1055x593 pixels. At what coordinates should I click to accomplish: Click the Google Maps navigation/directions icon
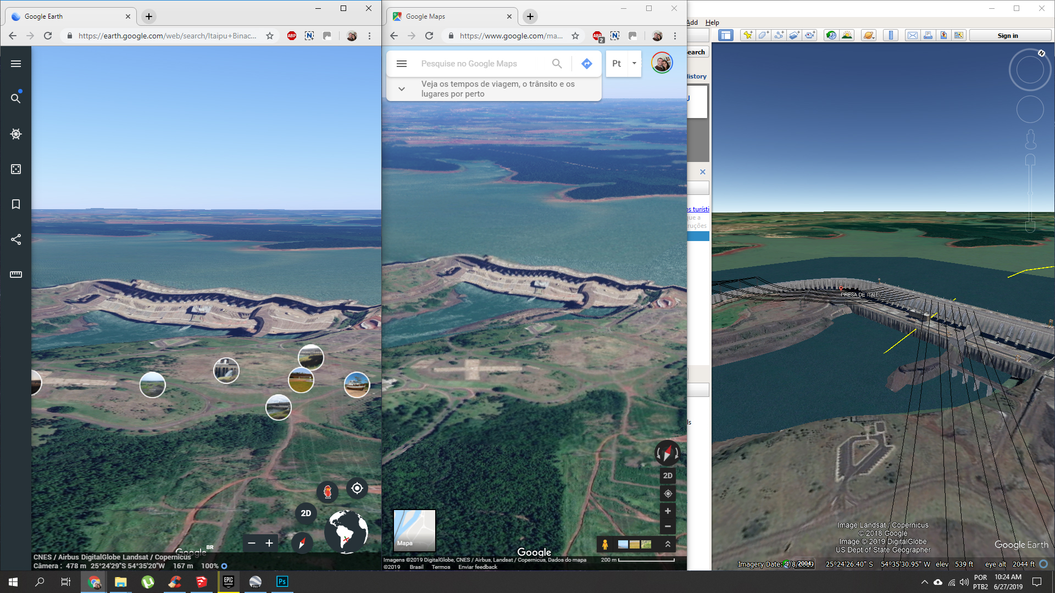coord(586,63)
